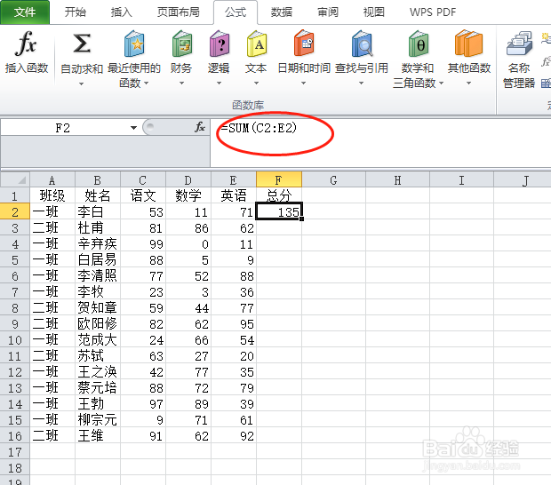Switch to the Home (开始) tab
Screen dimensions: 551x485
[x=75, y=12]
